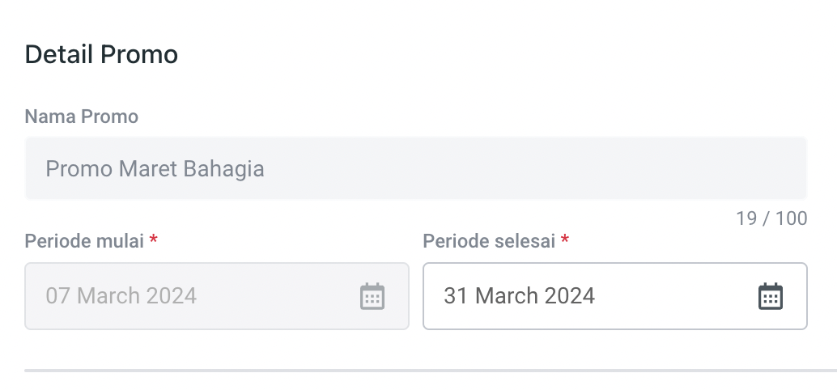
Task: Click the word Promo in the name field
Action: pos(79,169)
